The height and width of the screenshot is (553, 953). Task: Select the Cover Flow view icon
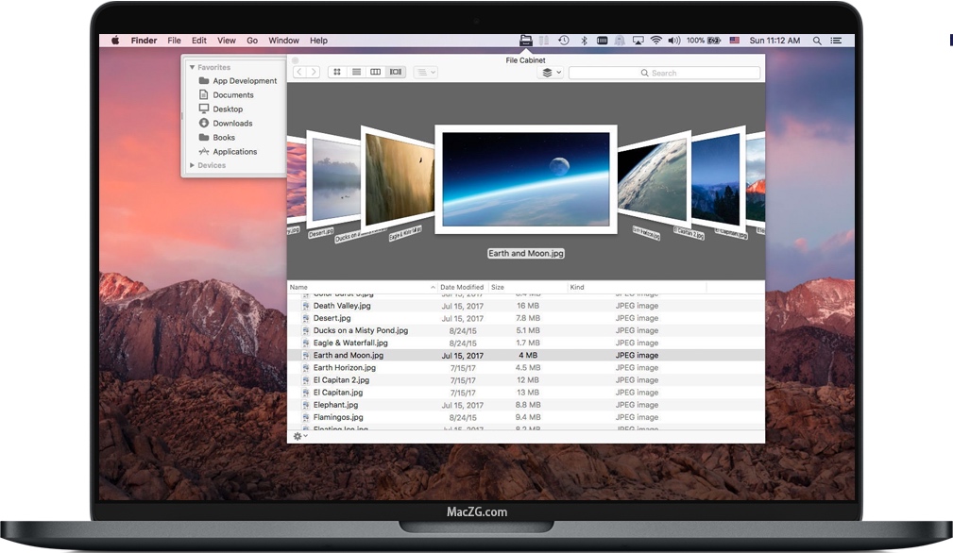[395, 71]
